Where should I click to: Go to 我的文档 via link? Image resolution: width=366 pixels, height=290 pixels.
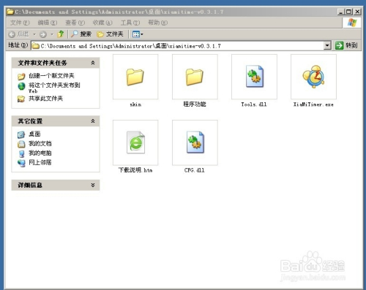point(40,143)
